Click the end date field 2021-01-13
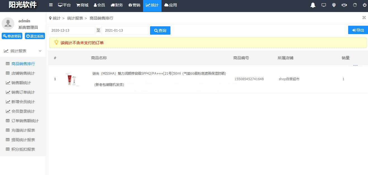 coord(125,30)
